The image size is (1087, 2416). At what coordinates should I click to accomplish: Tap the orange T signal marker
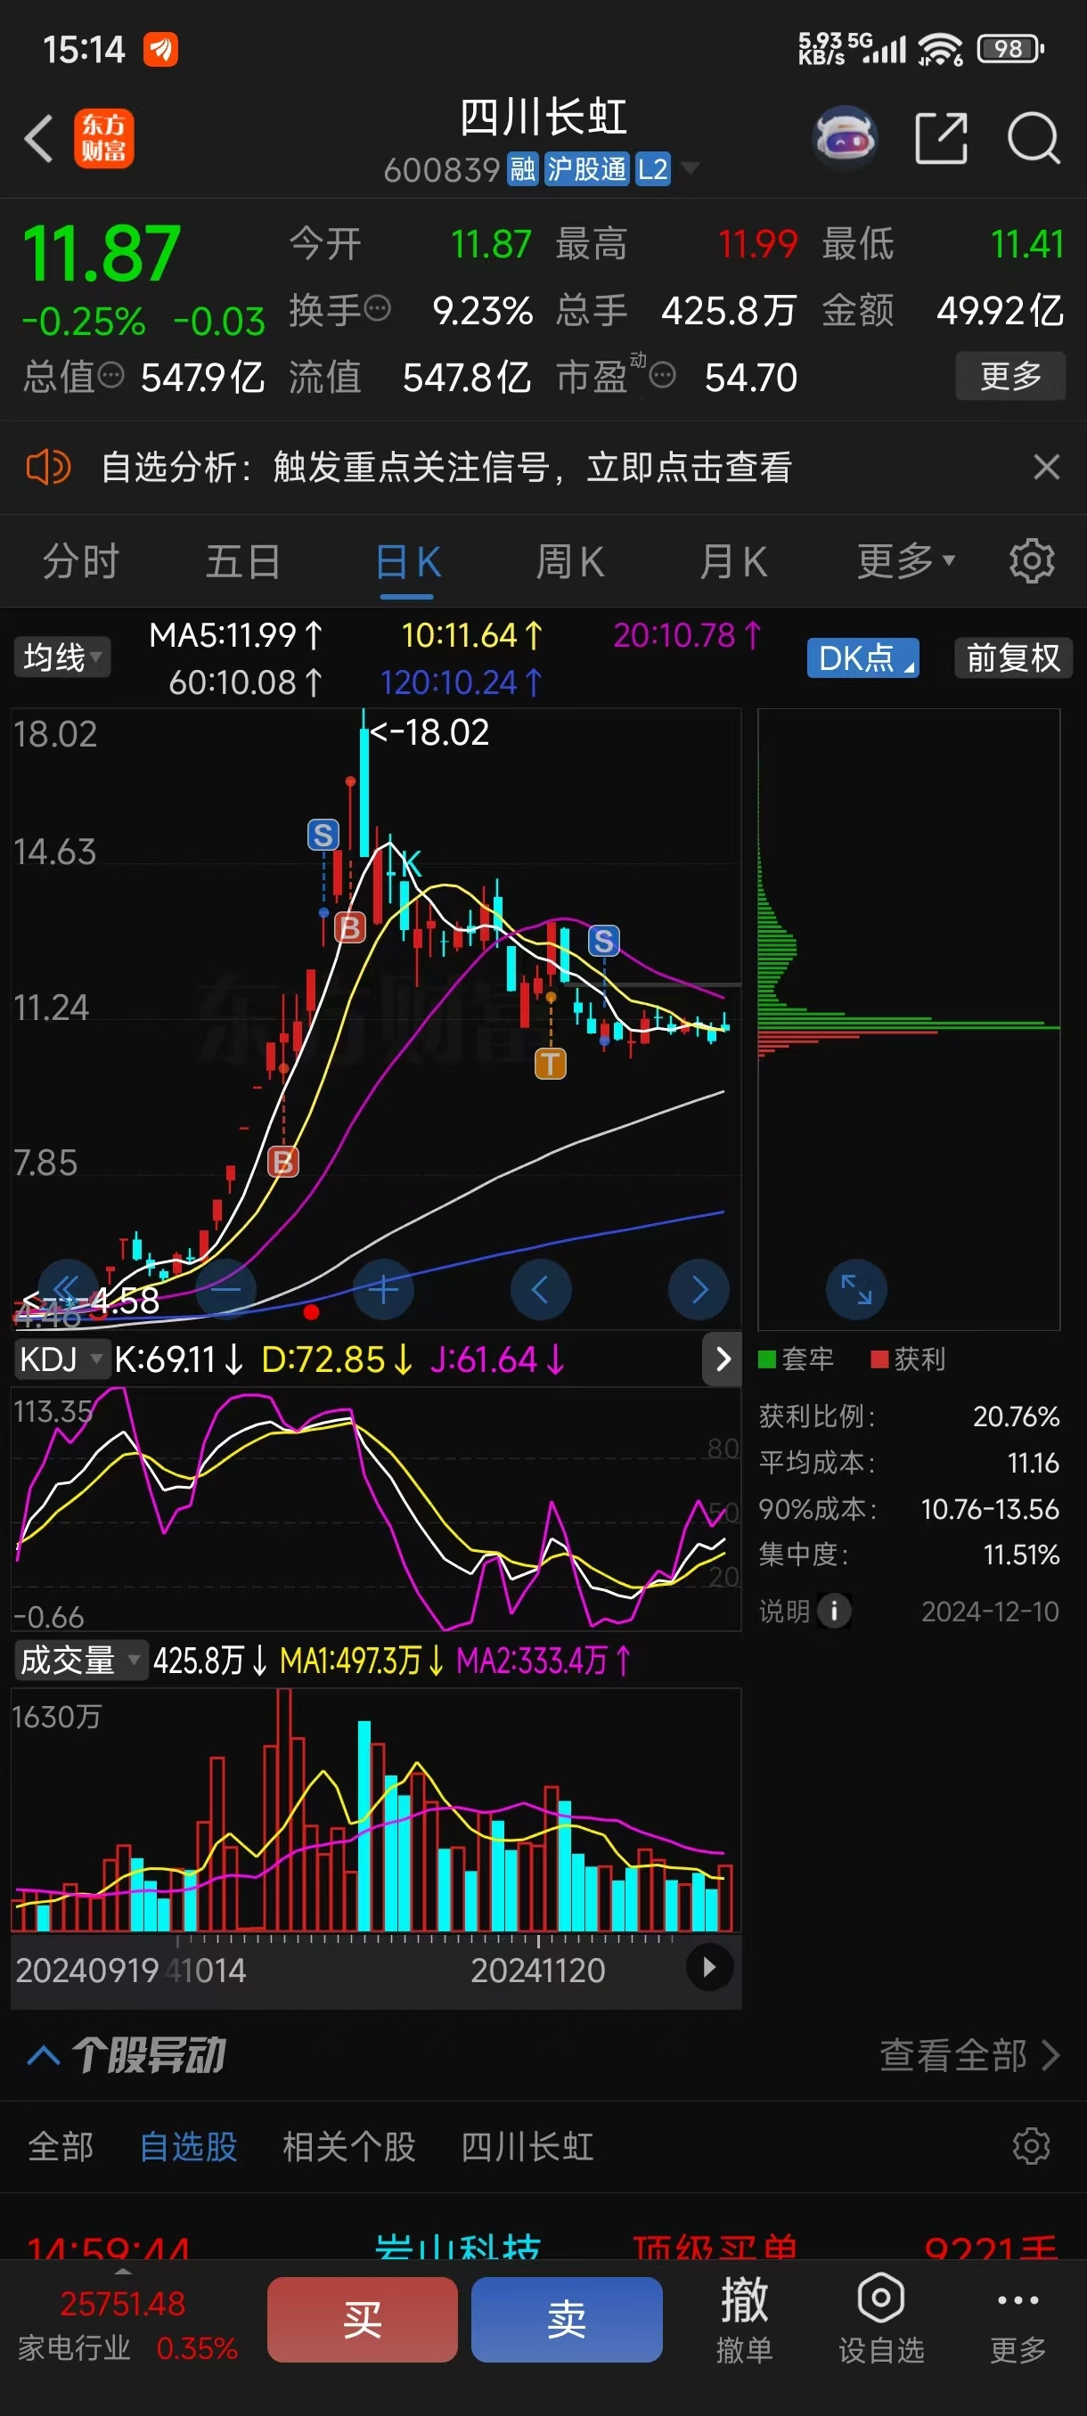click(551, 1064)
